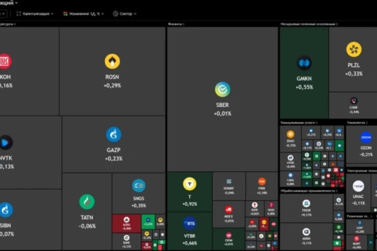
Task: Expand the Несырьевые полезные ископаемые sector
Action: pos(309,24)
